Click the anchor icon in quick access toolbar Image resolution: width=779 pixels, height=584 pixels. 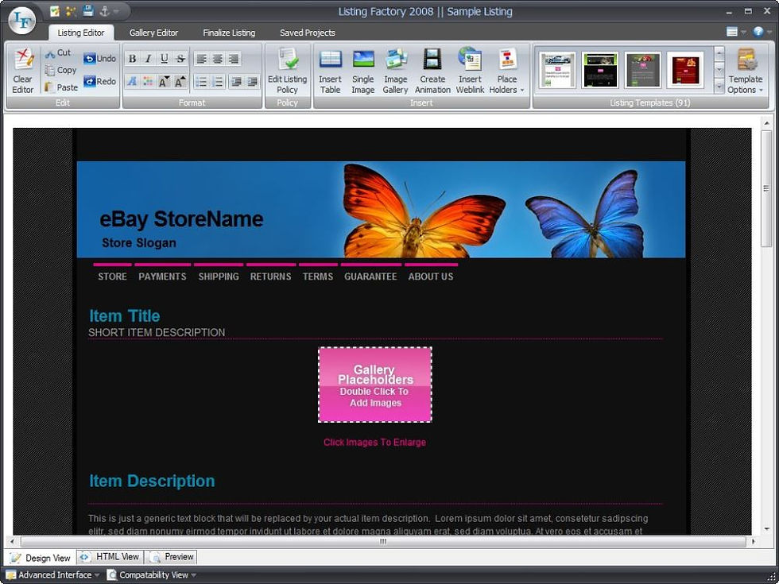104,11
